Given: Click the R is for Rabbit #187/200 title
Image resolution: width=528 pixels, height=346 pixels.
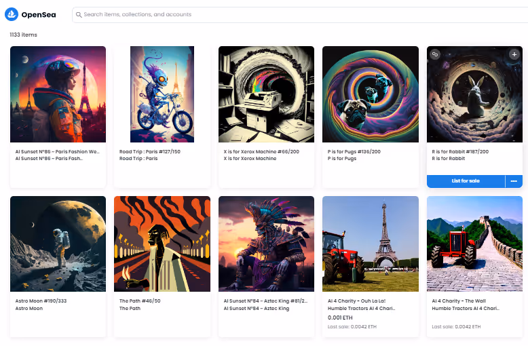Looking at the screenshot, I should (x=460, y=151).
